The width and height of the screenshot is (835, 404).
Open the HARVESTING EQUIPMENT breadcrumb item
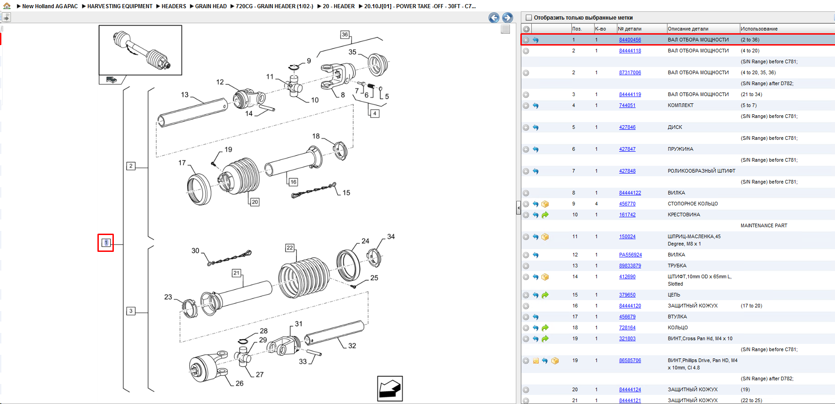[120, 6]
